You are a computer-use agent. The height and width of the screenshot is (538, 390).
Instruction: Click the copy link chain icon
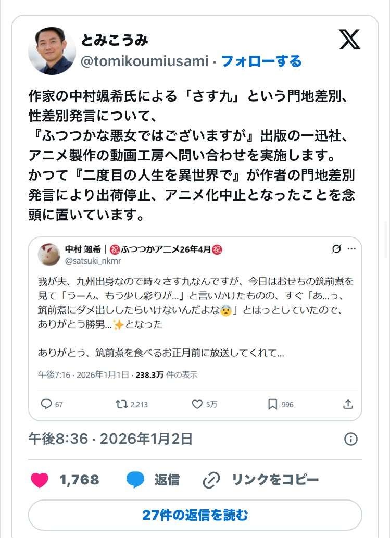[211, 480]
